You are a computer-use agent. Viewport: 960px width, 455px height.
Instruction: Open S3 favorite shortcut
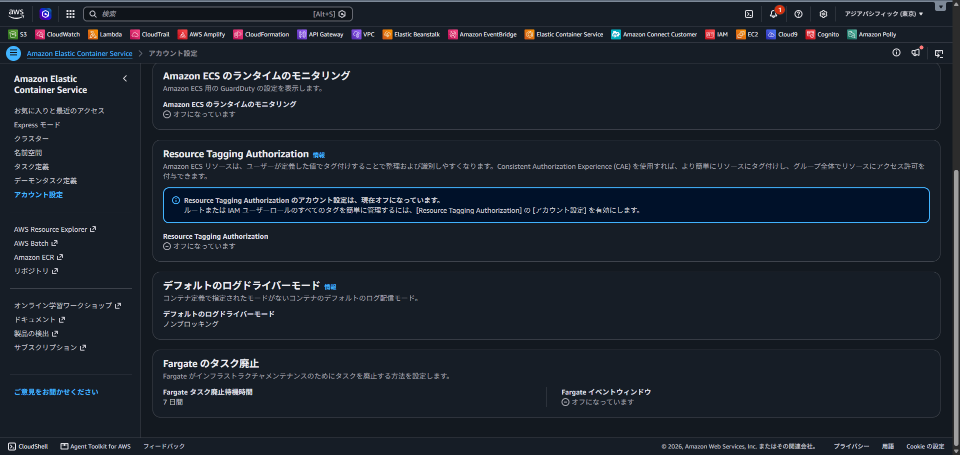[18, 34]
